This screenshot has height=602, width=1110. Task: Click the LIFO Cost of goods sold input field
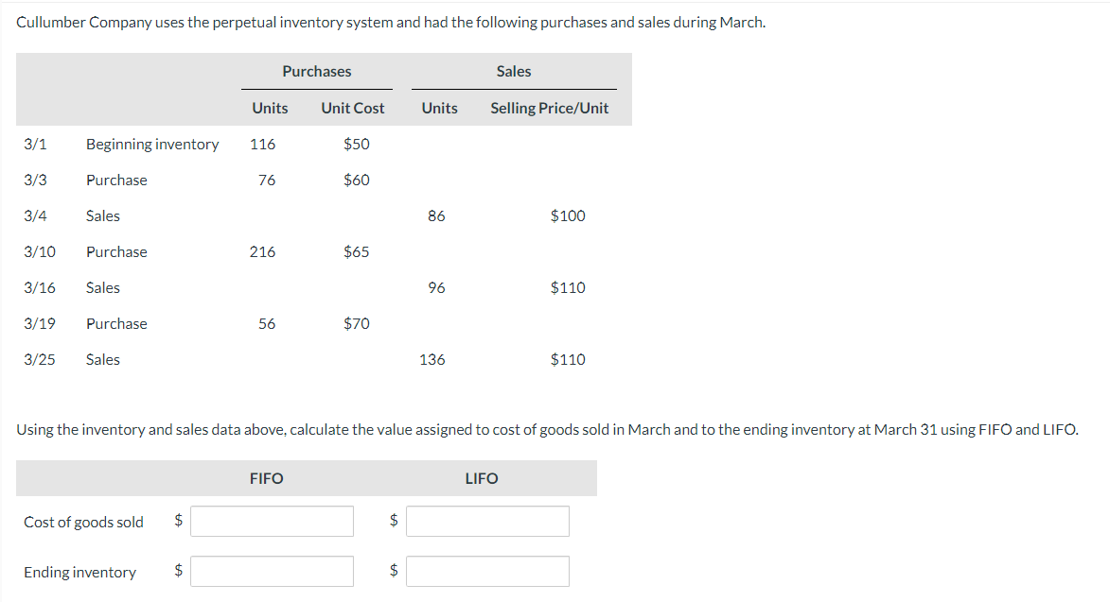coord(487,521)
